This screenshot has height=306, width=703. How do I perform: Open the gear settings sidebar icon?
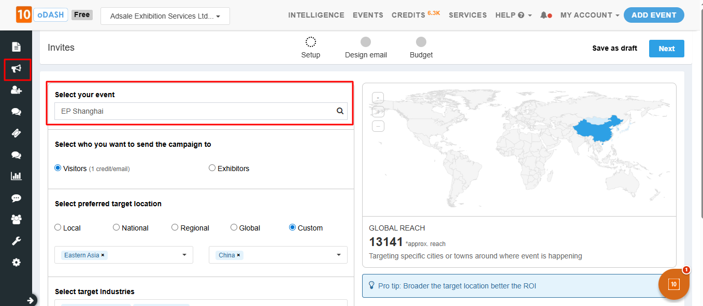point(17,263)
